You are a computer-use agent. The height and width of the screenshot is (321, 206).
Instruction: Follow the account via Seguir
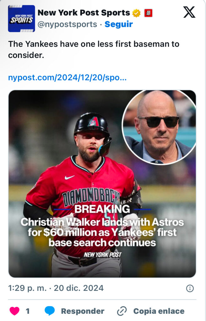[x=119, y=24]
